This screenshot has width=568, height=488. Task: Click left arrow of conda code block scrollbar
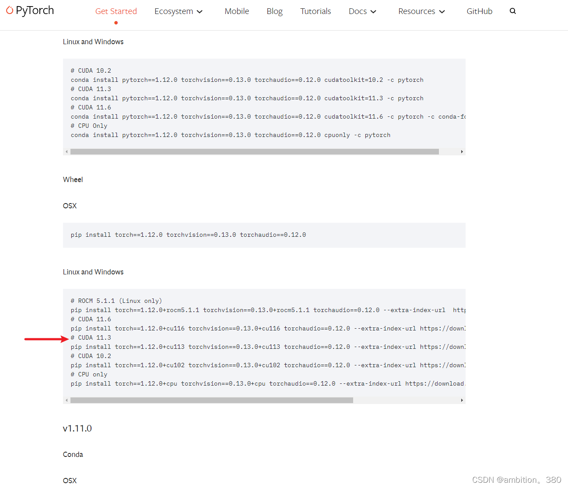tap(67, 152)
